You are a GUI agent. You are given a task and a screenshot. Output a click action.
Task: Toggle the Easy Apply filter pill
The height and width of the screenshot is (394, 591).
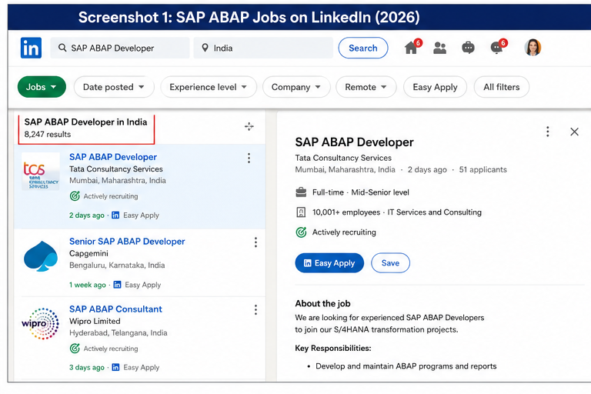point(435,87)
